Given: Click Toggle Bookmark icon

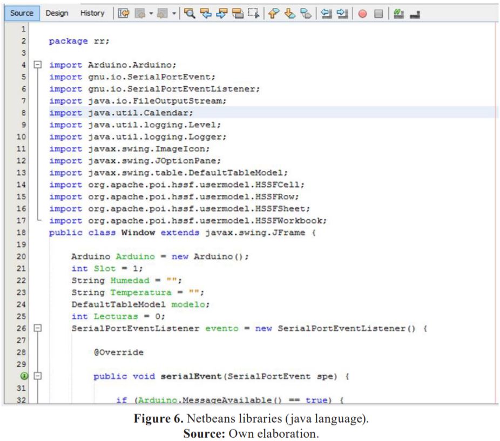Looking at the screenshot, I should coord(306,13).
